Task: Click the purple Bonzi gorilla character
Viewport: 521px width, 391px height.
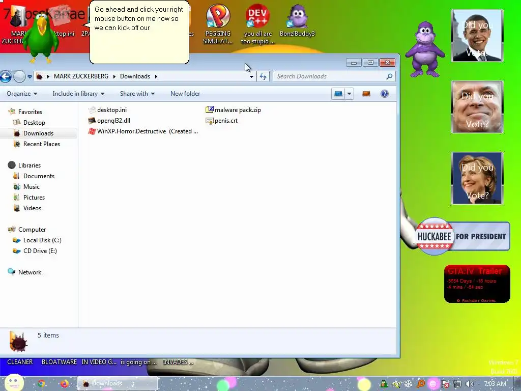Action: tap(425, 49)
